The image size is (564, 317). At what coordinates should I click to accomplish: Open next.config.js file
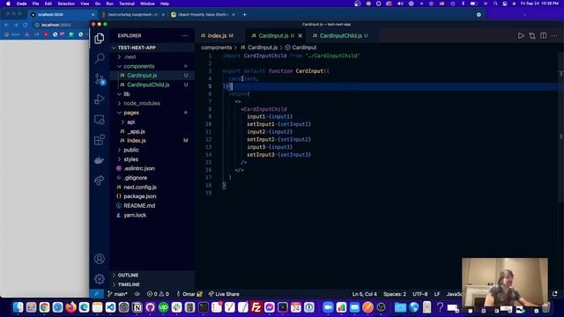coord(152,187)
